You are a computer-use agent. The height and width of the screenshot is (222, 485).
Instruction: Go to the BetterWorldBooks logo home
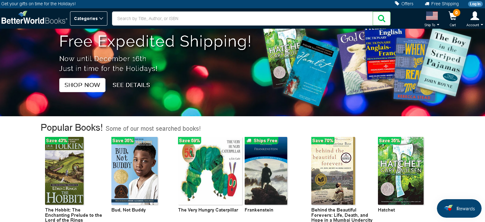pyautogui.click(x=34, y=18)
